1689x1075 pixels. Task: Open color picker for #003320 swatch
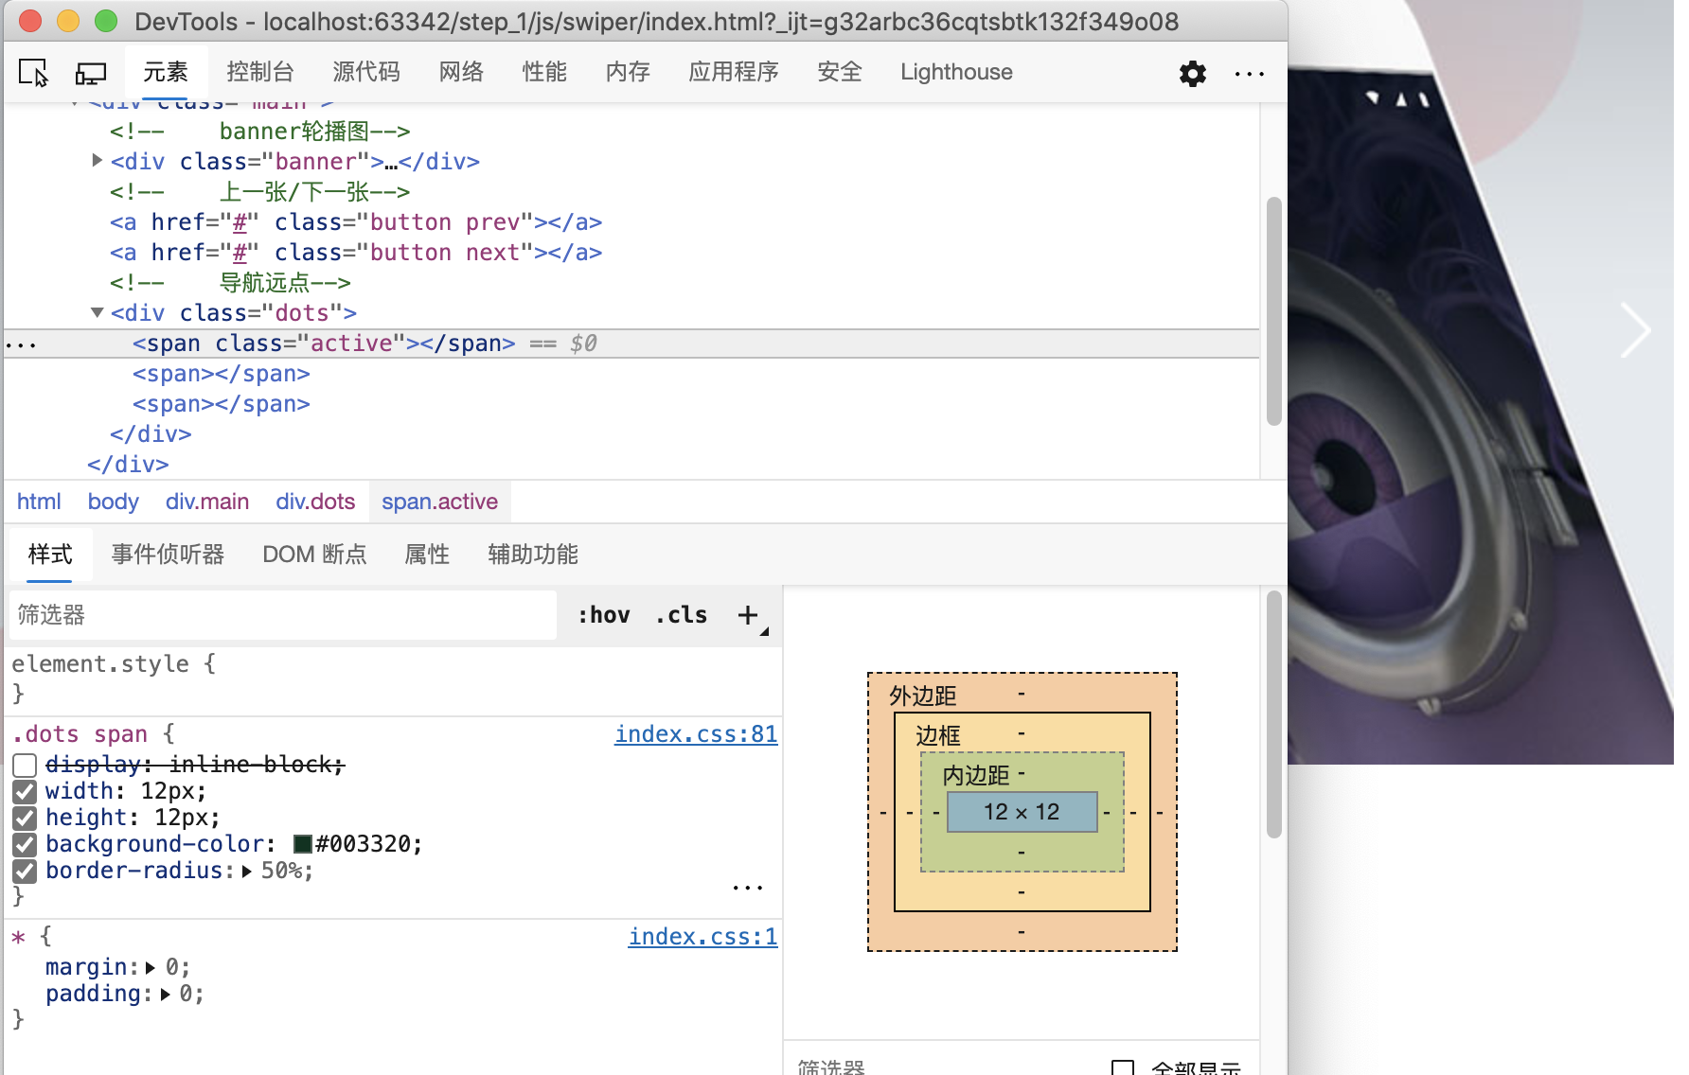[303, 844]
